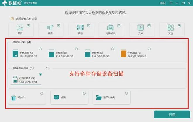Uncheck the 音频 checkbox

tap(58, 26)
